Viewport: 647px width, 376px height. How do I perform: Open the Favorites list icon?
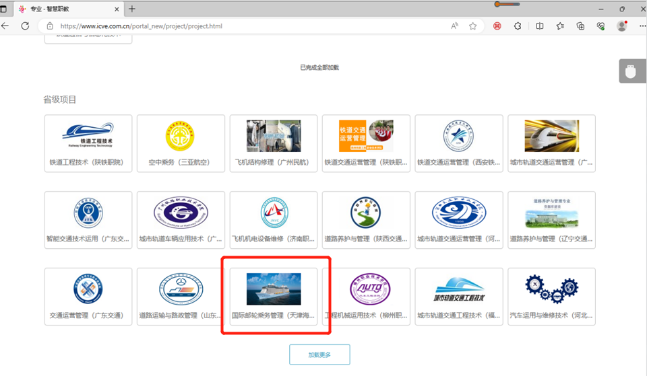[560, 26]
